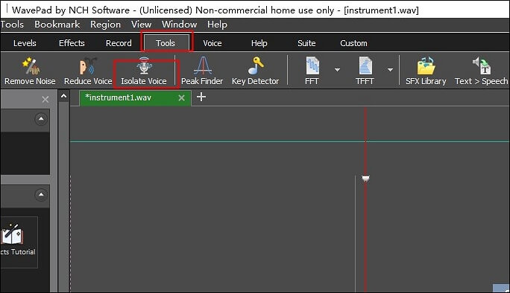Switch to the Voice ribbon tab
Image resolution: width=510 pixels, height=293 pixels.
click(x=212, y=43)
